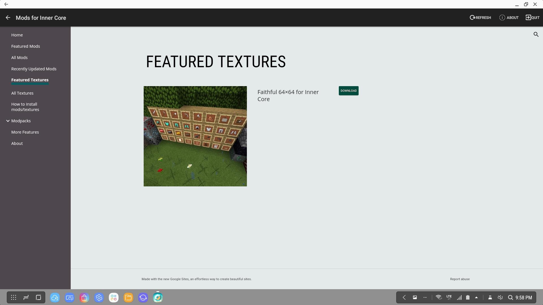Image resolution: width=543 pixels, height=305 pixels.
Task: Click the window back arrow in title bar
Action: point(6,4)
